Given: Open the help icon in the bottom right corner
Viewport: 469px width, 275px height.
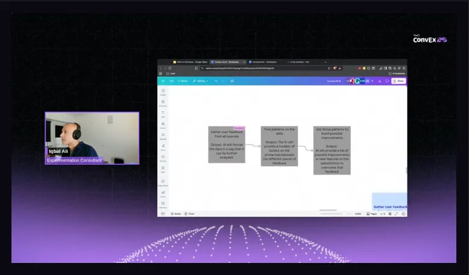Looking at the screenshot, I should (x=403, y=214).
